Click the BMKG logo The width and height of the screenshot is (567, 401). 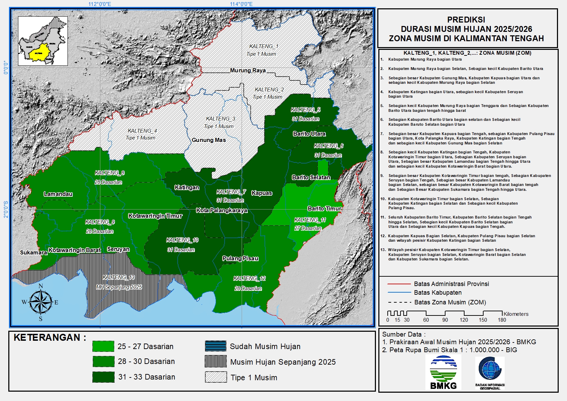click(x=443, y=372)
